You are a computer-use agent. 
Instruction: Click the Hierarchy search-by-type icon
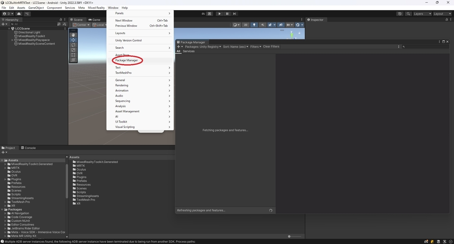pyautogui.click(x=59, y=24)
